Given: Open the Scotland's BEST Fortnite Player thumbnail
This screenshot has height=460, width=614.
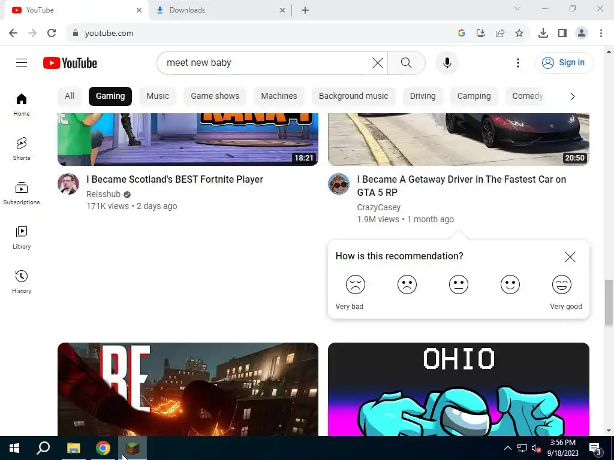Looking at the screenshot, I should point(188,139).
